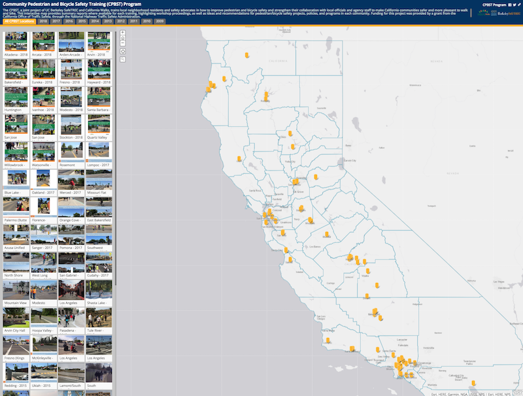Select the 2010 tab
The height and width of the screenshot is (396, 523).
146,22
